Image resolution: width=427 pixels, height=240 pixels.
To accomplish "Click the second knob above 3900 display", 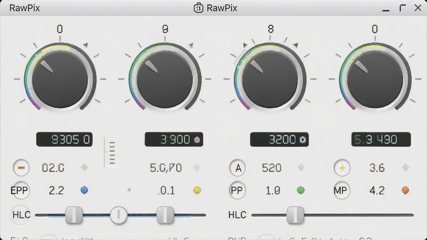I will point(165,79).
